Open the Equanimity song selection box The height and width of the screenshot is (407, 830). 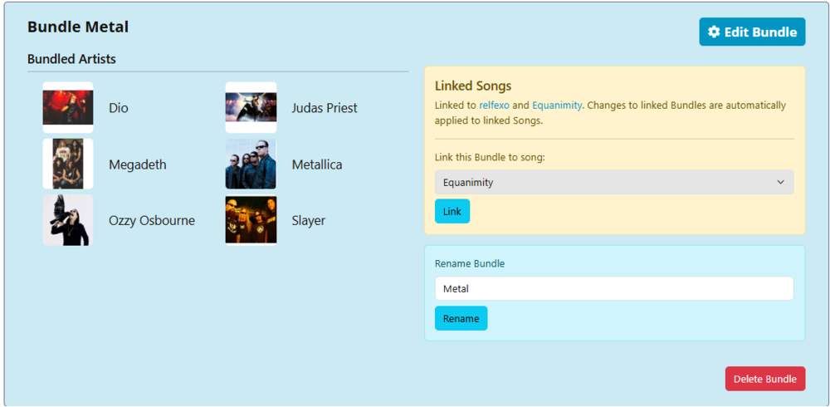click(614, 182)
